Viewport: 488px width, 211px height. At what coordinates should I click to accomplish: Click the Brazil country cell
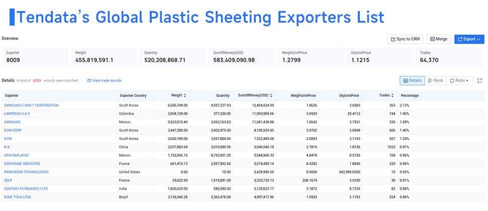pyautogui.click(x=124, y=197)
